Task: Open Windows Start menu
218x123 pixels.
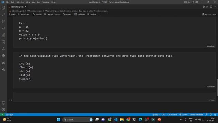Action: [59, 120]
